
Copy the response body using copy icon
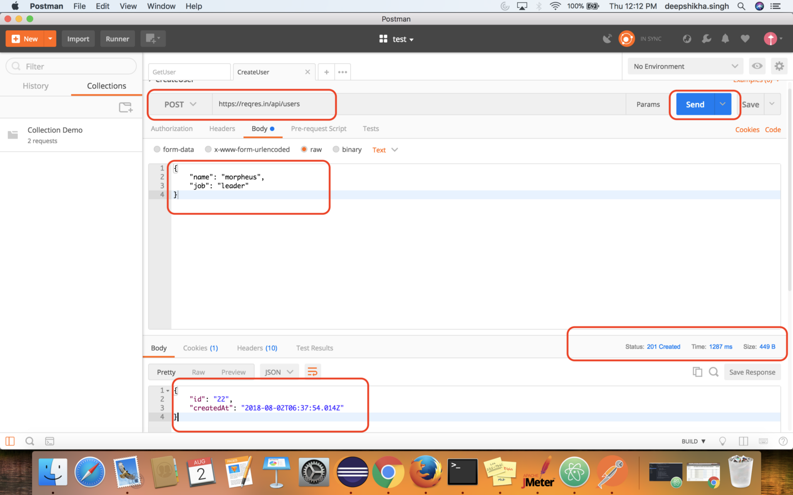[x=697, y=372]
